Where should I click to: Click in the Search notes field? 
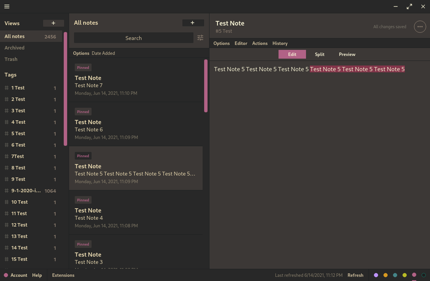[x=134, y=38]
